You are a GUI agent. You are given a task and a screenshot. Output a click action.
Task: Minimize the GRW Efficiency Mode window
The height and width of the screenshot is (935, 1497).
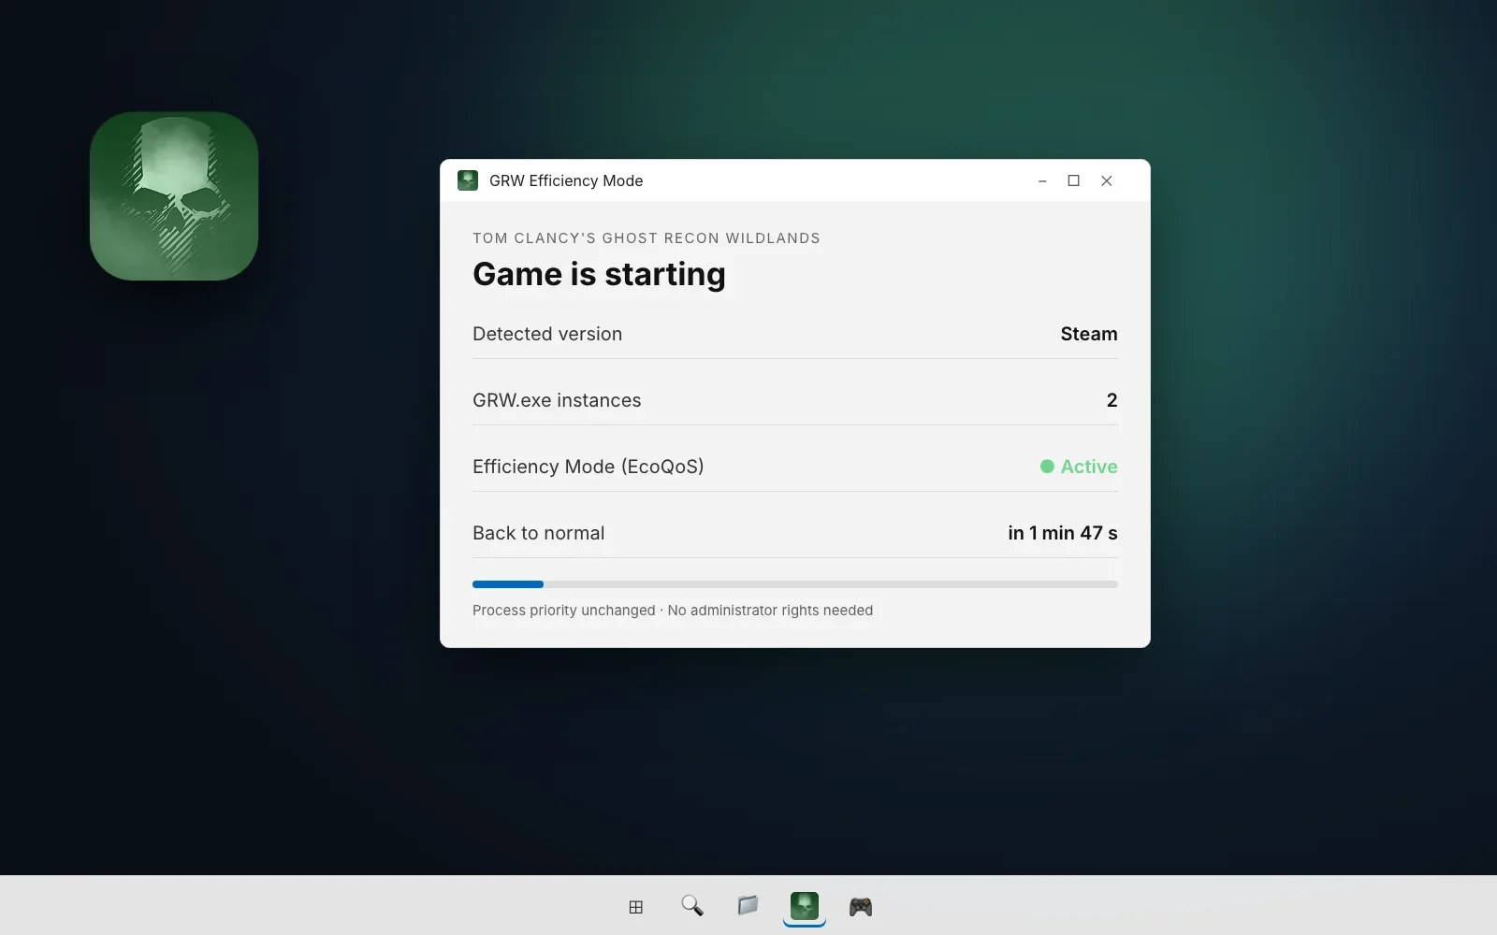(1042, 181)
